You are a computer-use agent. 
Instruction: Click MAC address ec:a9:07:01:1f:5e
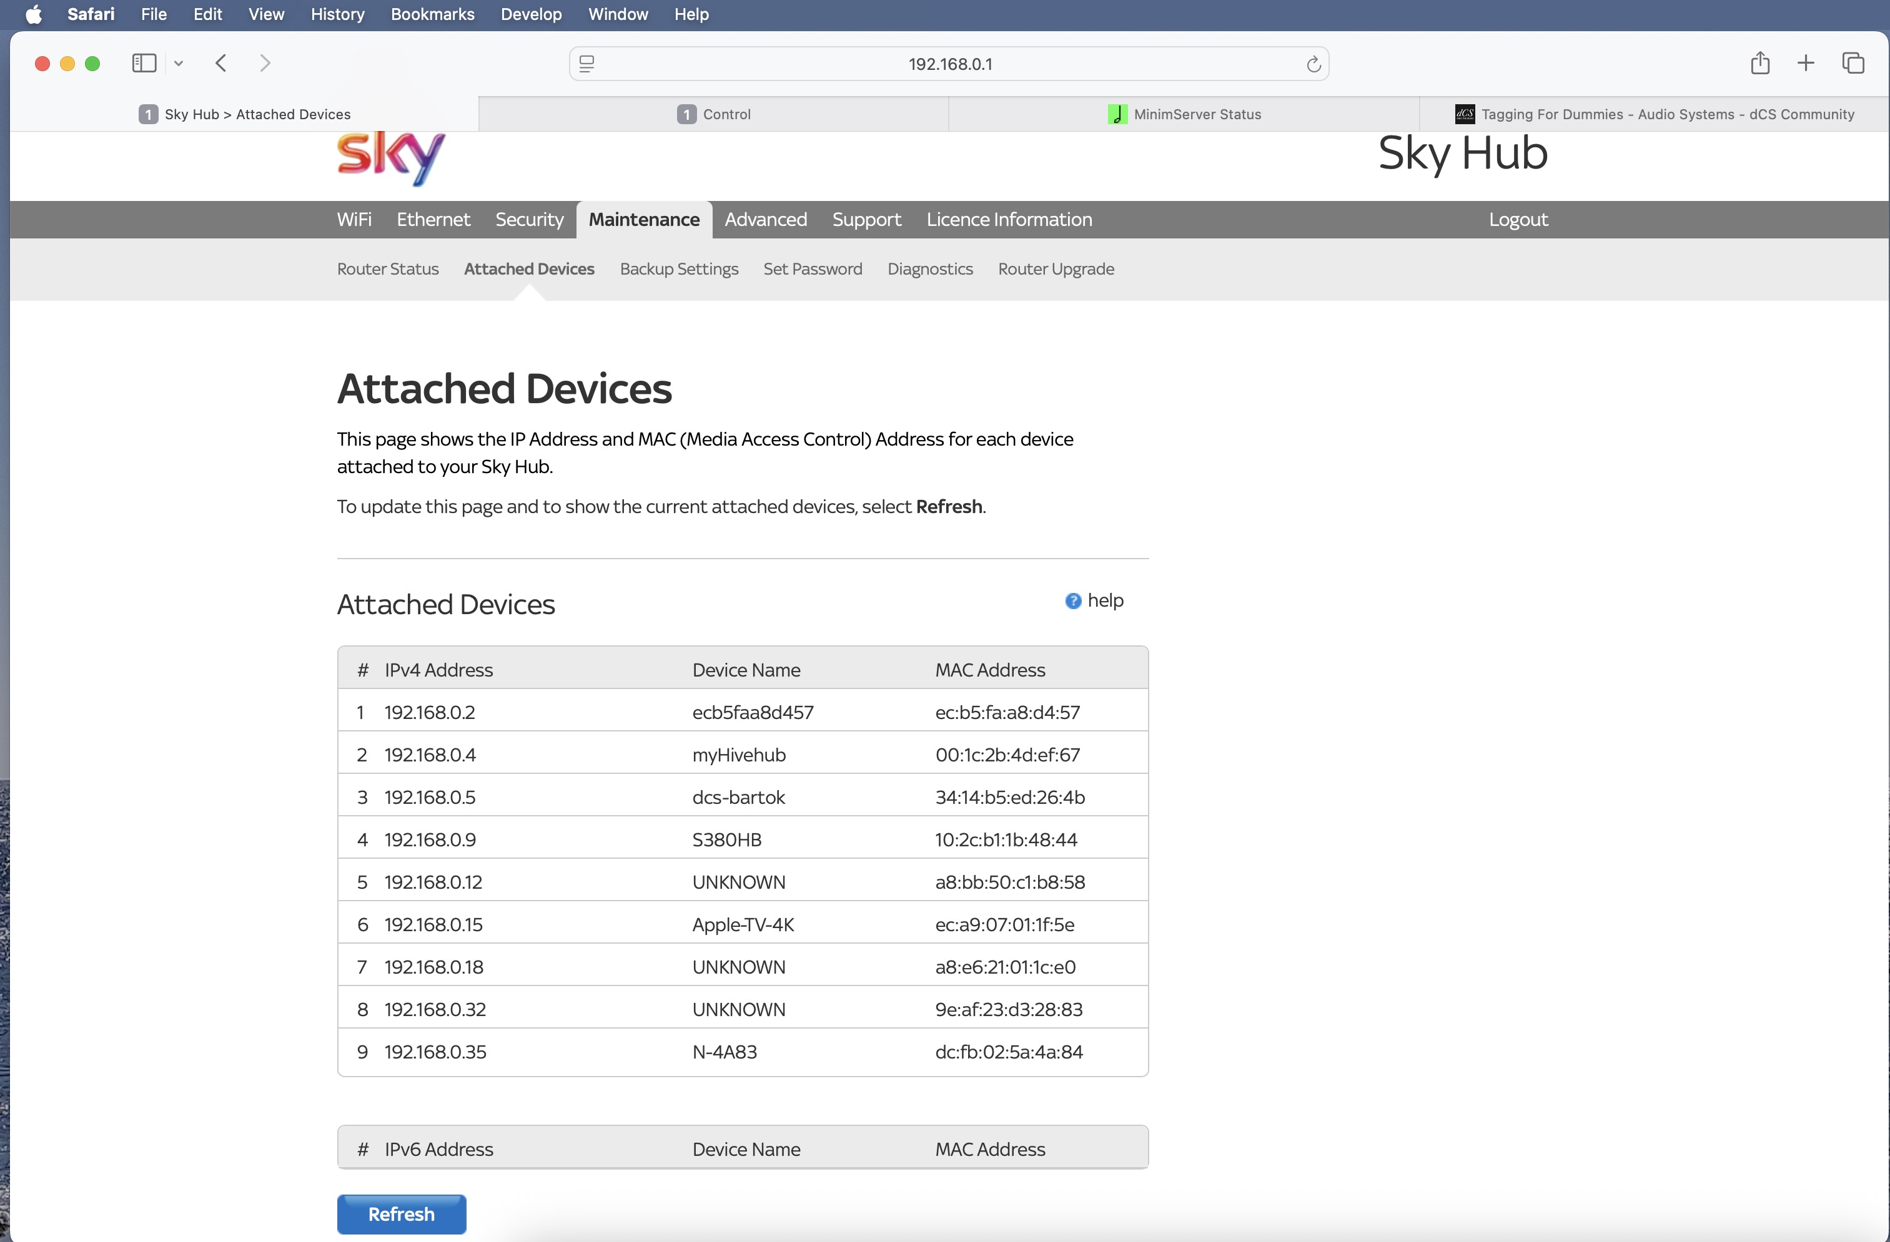1004,924
